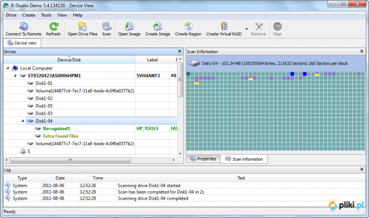Open the Help menu
The height and width of the screenshot is (218, 369).
tap(77, 15)
